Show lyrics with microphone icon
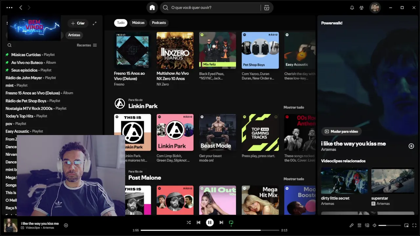The image size is (420, 236). 351,226
